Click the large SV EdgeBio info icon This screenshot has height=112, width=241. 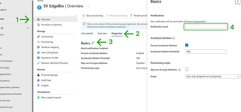(x=39, y=7)
